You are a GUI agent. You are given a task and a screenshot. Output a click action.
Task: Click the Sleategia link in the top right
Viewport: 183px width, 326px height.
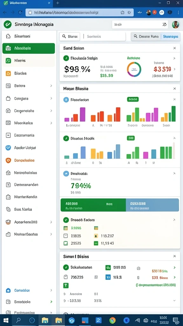coord(171,36)
